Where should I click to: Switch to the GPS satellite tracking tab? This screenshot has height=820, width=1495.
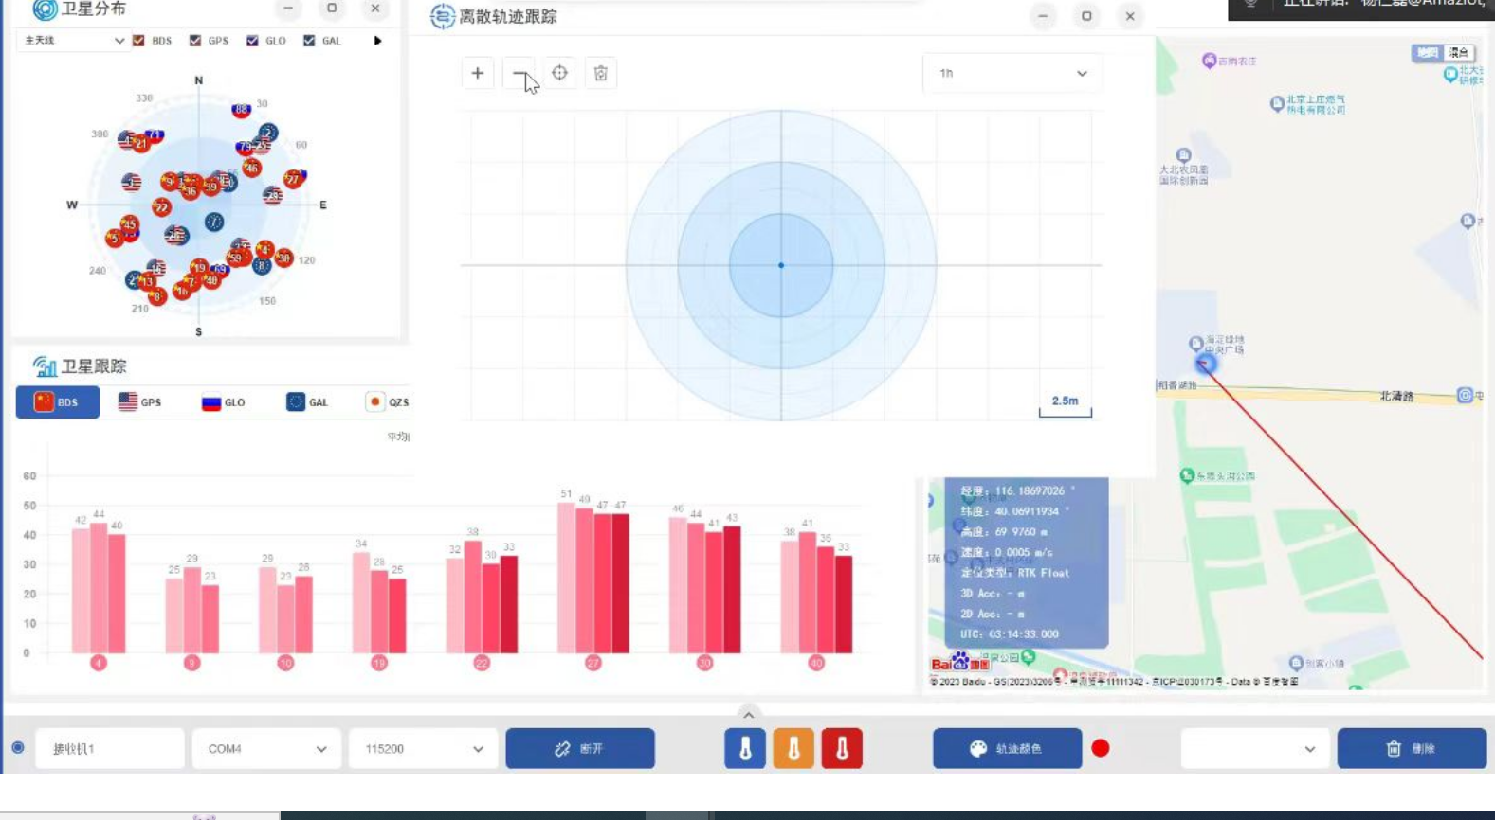click(x=140, y=402)
